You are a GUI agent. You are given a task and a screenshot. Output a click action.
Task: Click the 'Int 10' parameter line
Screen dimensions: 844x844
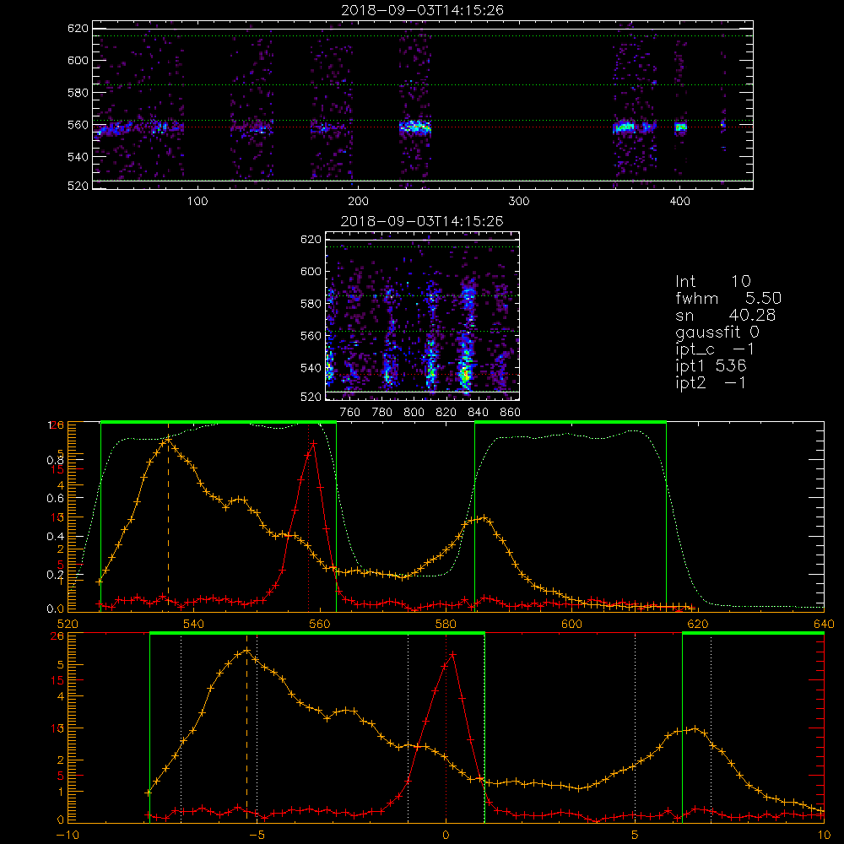coord(712,281)
